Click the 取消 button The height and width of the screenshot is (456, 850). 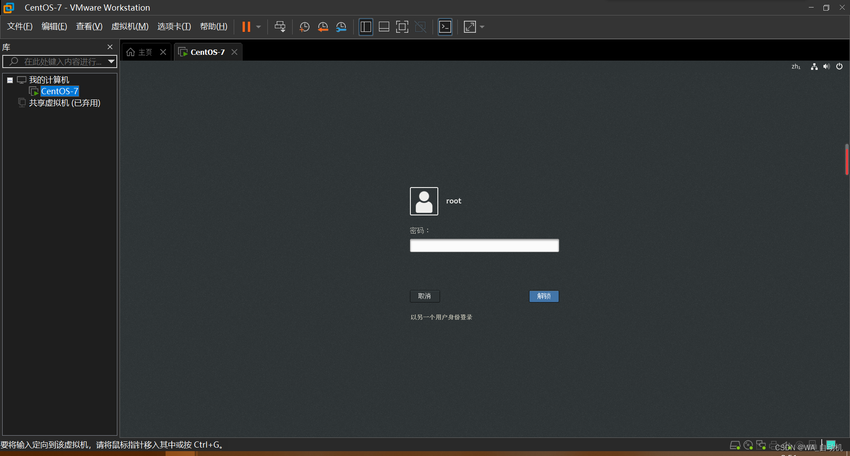425,296
